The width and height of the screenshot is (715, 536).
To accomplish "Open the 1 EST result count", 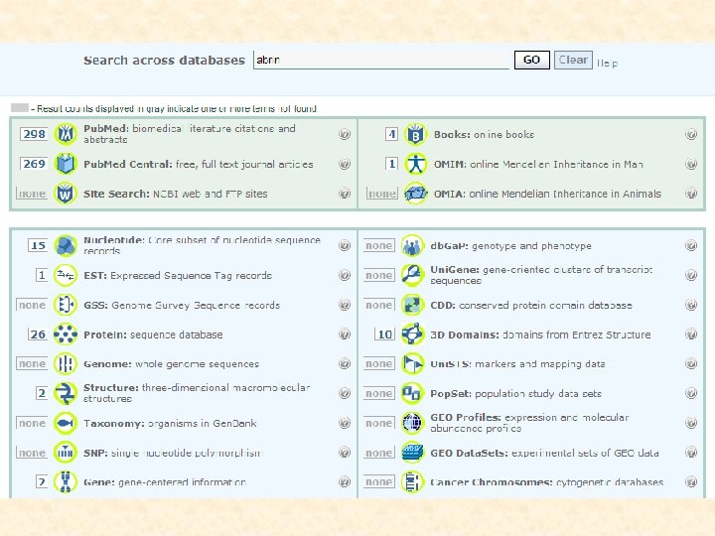I will pos(42,275).
